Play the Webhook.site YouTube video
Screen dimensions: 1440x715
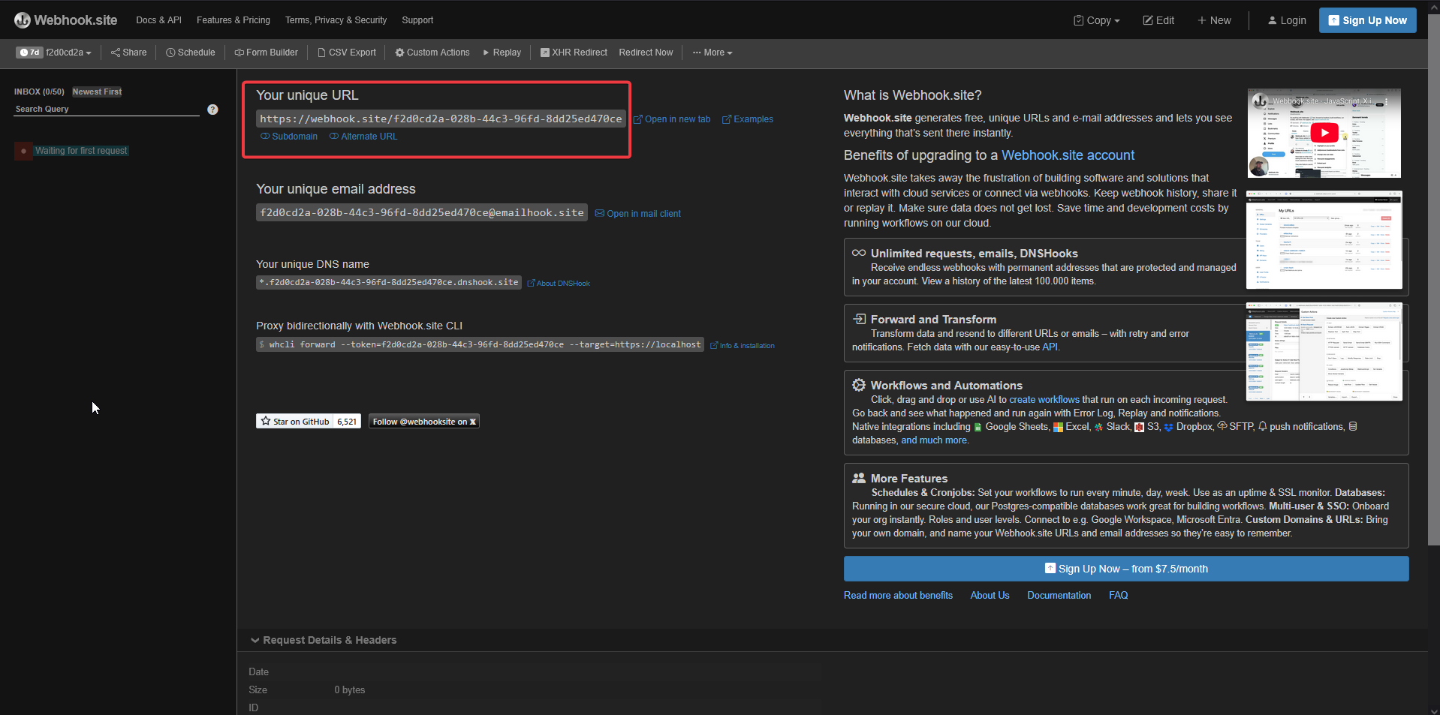[1324, 133]
